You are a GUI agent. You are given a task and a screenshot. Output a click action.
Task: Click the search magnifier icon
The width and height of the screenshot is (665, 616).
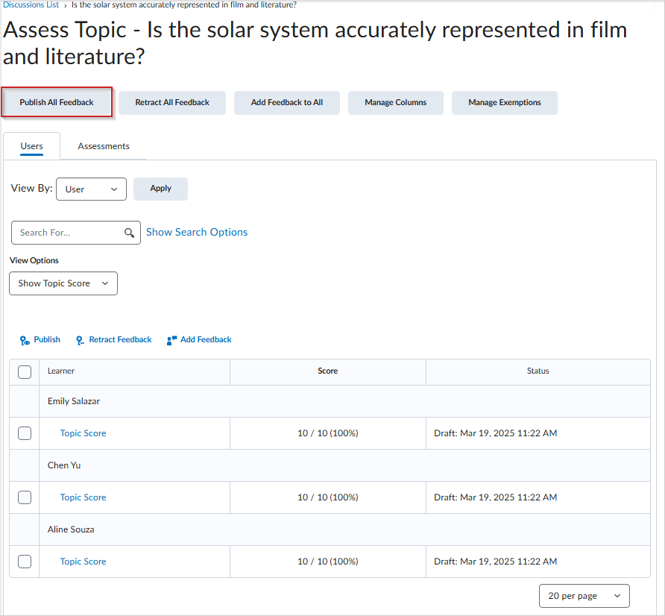click(130, 233)
